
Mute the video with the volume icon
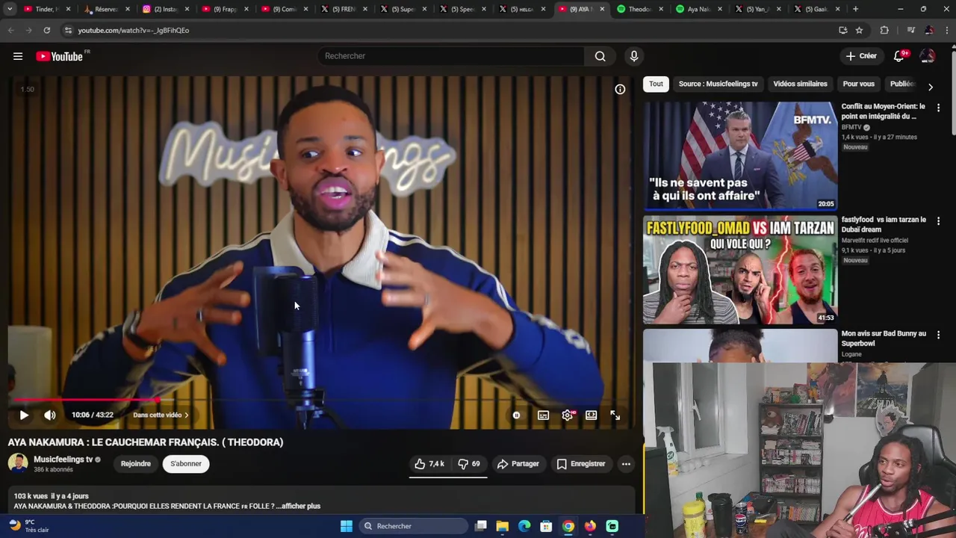click(x=49, y=415)
